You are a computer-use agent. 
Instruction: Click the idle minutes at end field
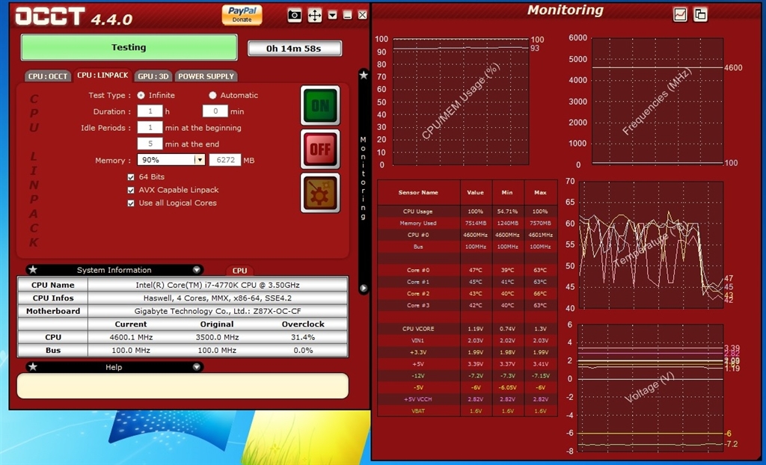(x=150, y=144)
